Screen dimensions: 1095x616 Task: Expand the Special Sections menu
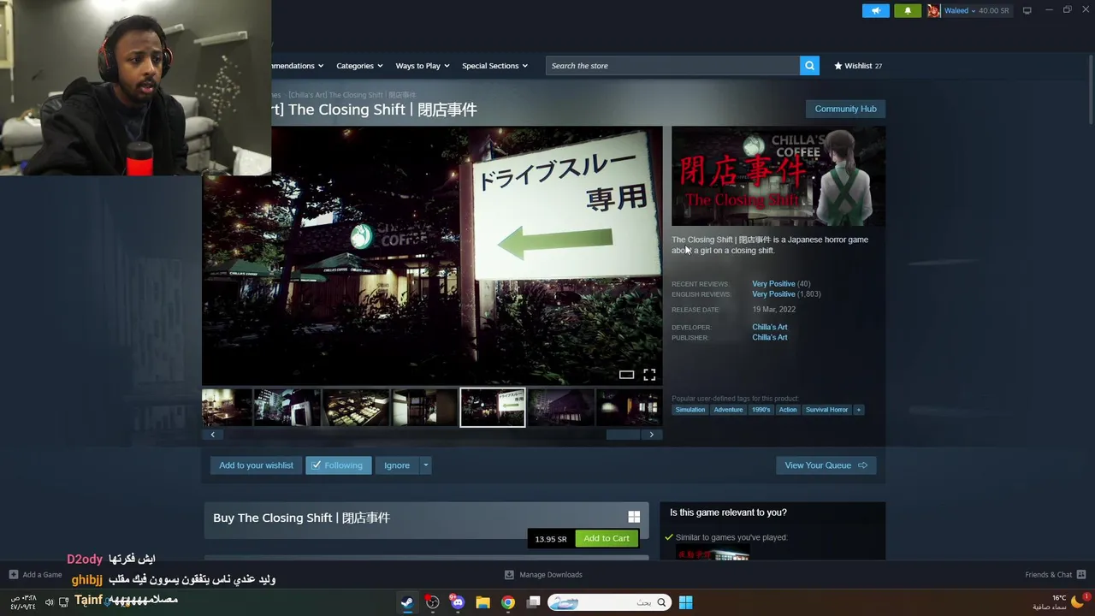pyautogui.click(x=494, y=66)
